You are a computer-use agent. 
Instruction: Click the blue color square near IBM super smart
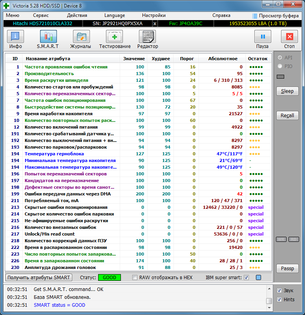tap(258, 278)
